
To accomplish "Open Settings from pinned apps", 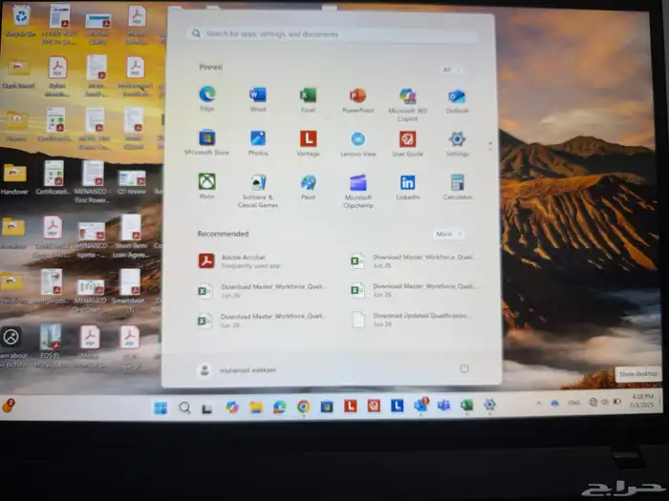I will [x=457, y=139].
